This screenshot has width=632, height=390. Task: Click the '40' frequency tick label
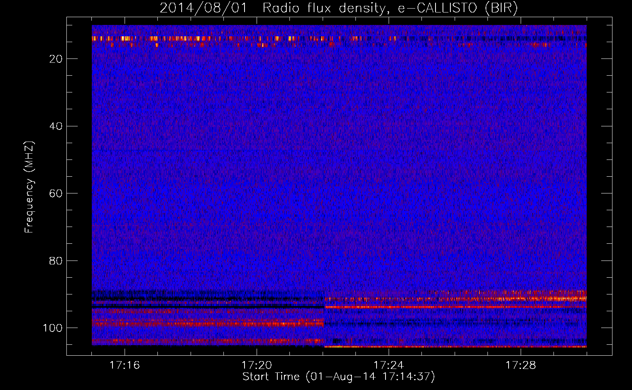pos(56,126)
